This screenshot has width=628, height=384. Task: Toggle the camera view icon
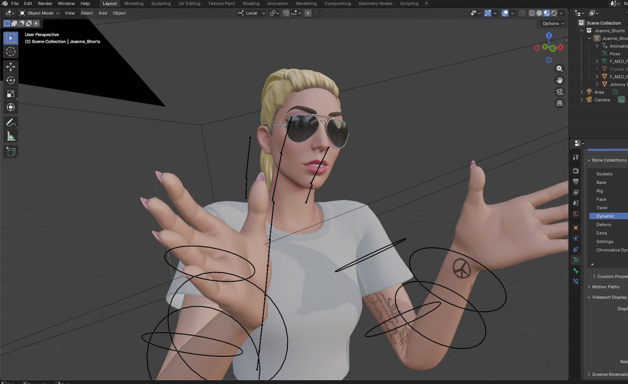point(559,92)
